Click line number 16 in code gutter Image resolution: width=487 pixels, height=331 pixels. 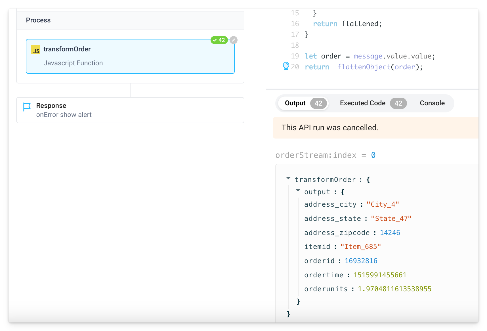point(295,24)
